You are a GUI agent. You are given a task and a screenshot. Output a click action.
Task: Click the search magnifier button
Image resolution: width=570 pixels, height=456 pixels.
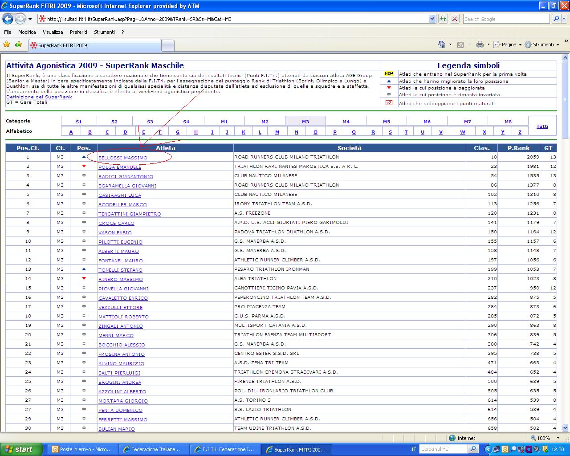556,19
